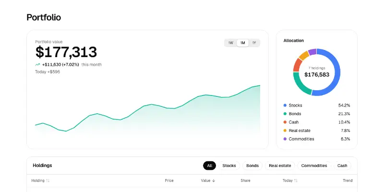Filter holdings by Bonds
This screenshot has width=384, height=192.
click(x=252, y=166)
